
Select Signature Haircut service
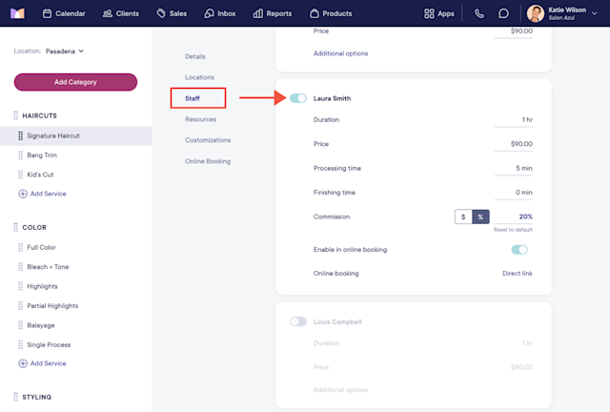coord(76,136)
